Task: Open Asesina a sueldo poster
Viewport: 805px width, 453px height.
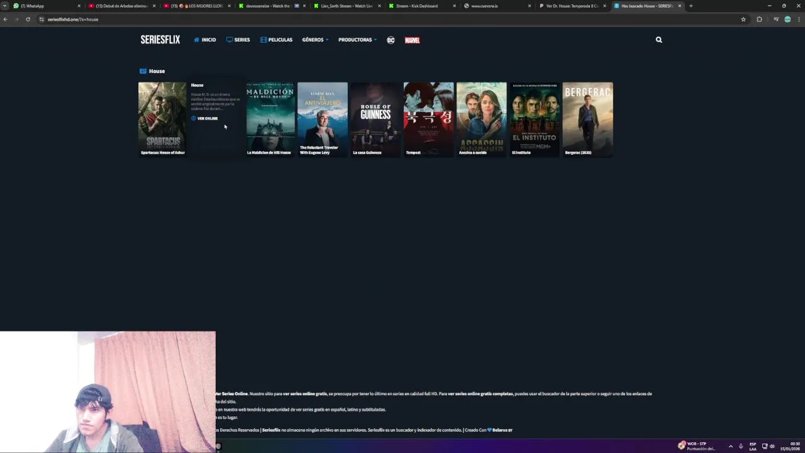Action: 481,119
